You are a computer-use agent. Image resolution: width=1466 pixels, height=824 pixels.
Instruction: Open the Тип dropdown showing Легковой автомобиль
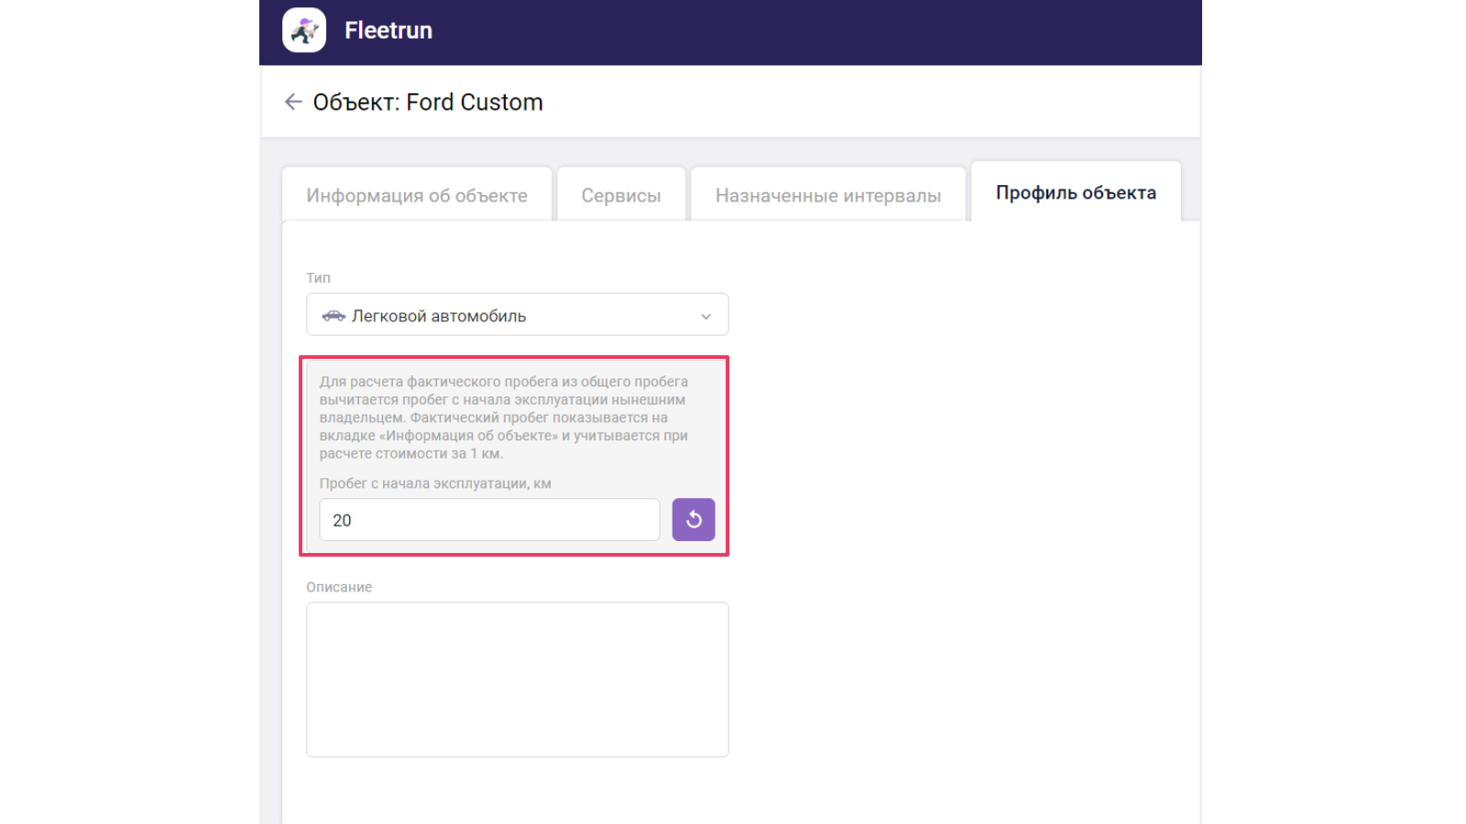(x=517, y=315)
